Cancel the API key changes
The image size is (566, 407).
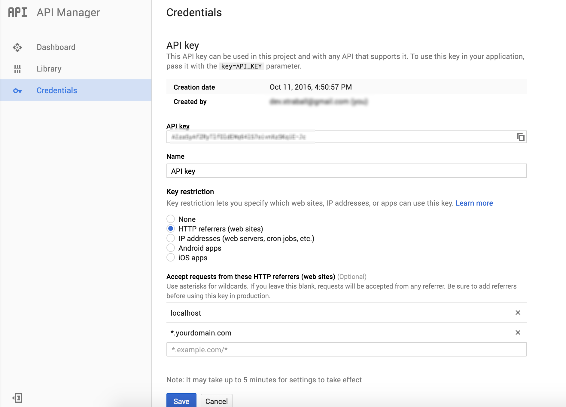216,401
